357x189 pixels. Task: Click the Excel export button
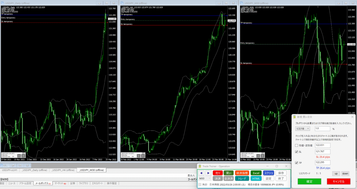click(256, 173)
